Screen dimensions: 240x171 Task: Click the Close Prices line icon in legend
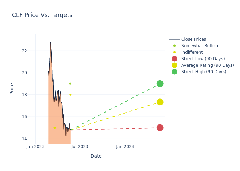(175, 39)
